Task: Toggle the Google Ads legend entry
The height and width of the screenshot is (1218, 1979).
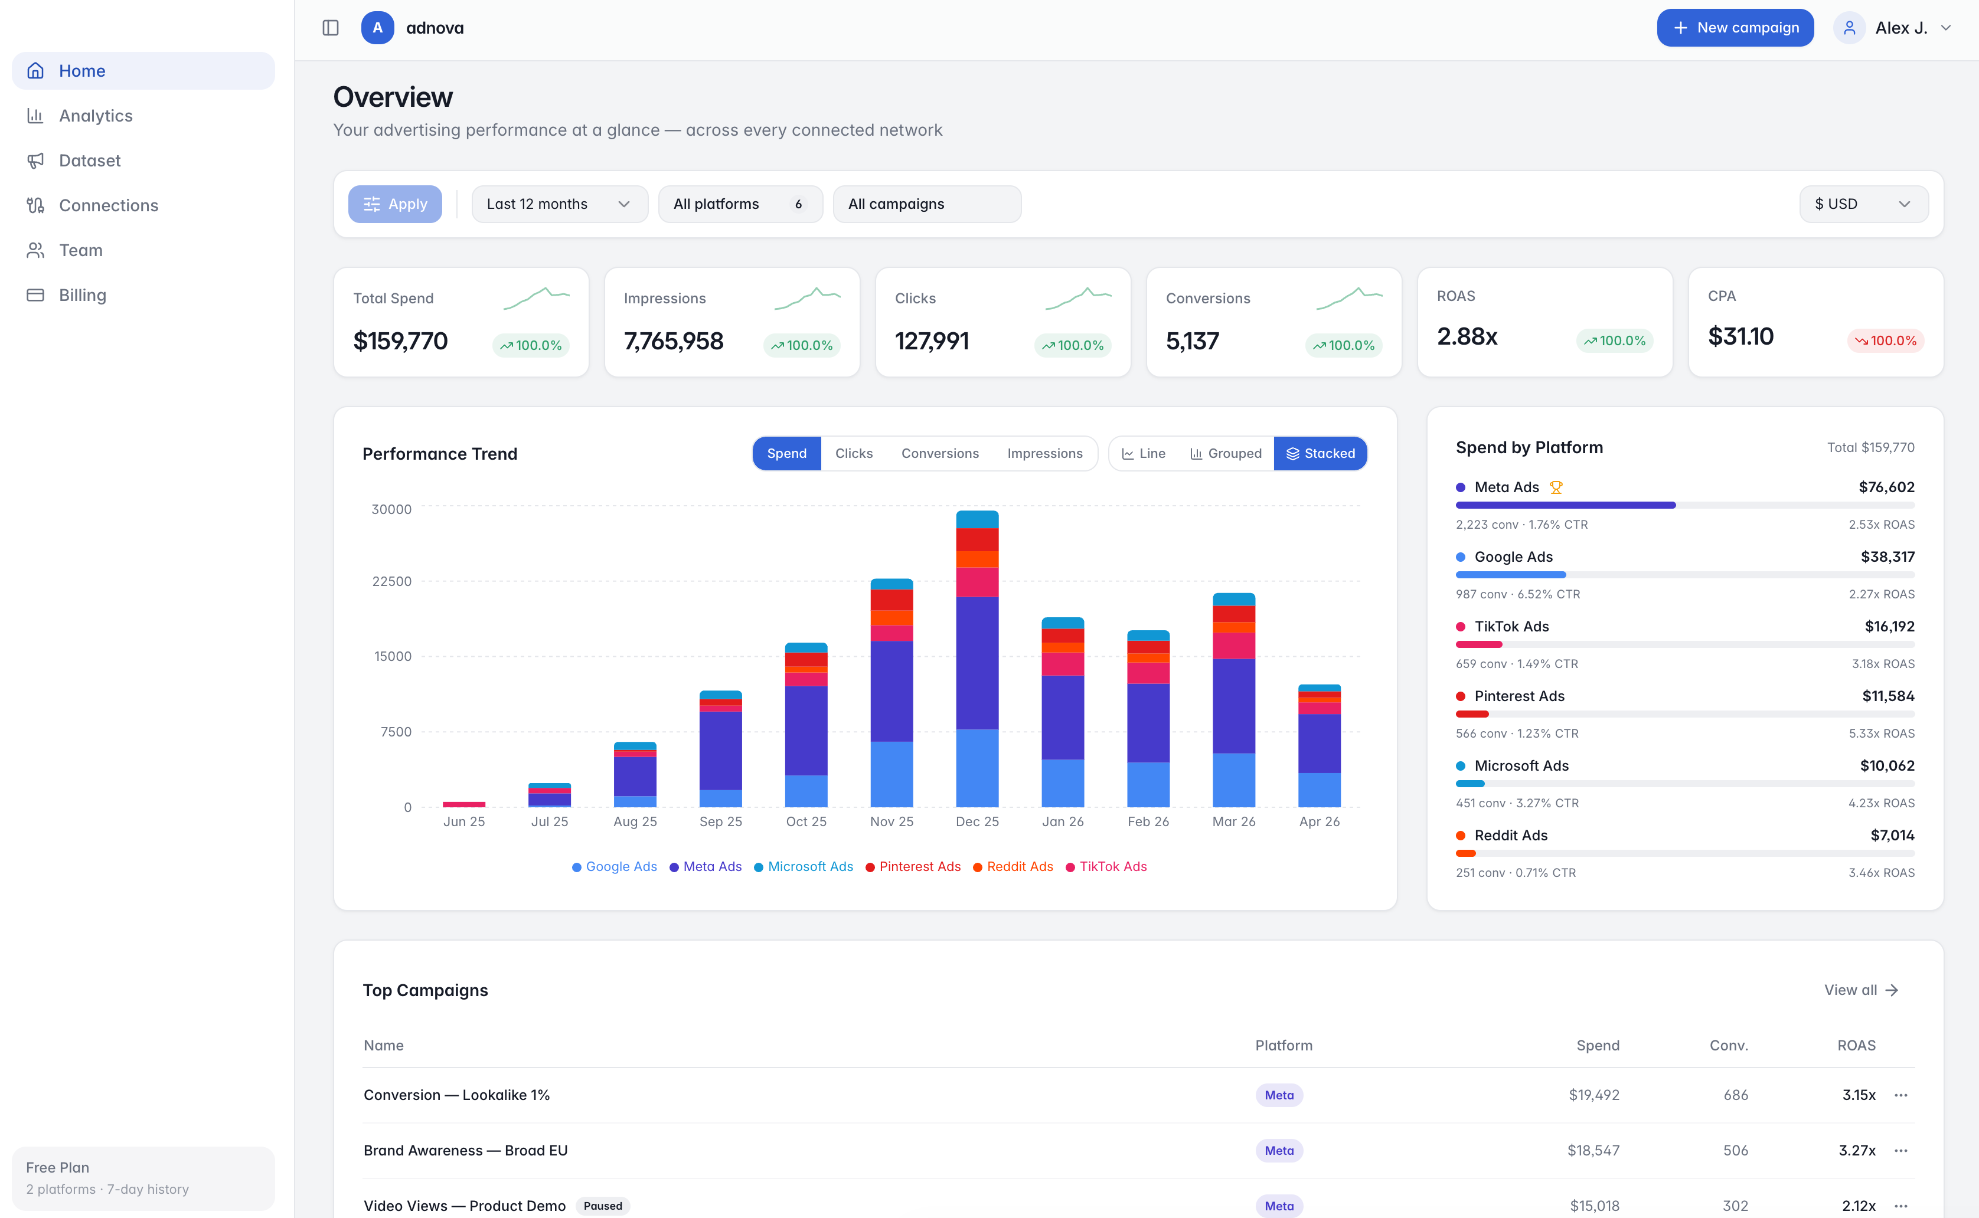Action: (614, 867)
